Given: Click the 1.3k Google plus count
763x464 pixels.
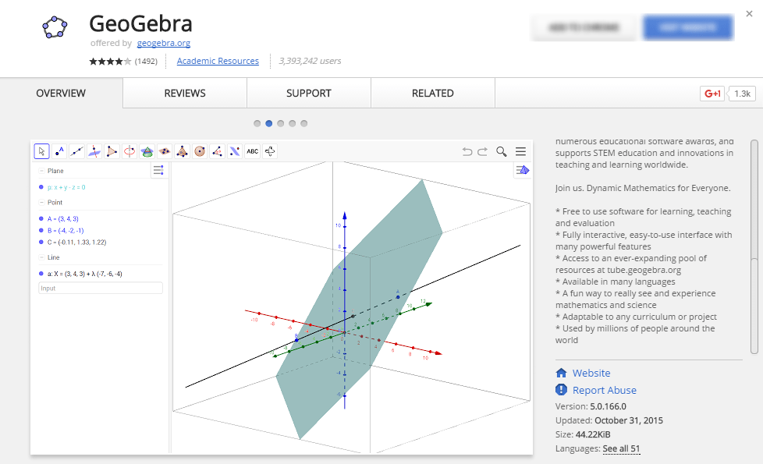Looking at the screenshot, I should point(742,94).
